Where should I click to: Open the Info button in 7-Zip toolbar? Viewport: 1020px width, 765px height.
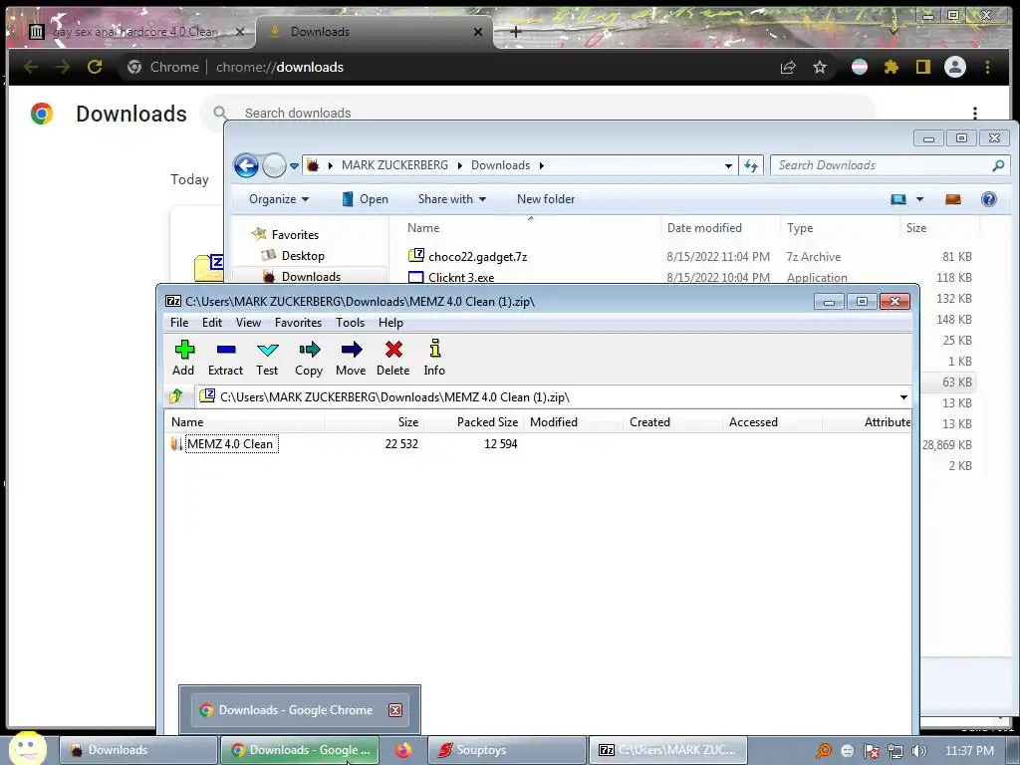tap(434, 358)
